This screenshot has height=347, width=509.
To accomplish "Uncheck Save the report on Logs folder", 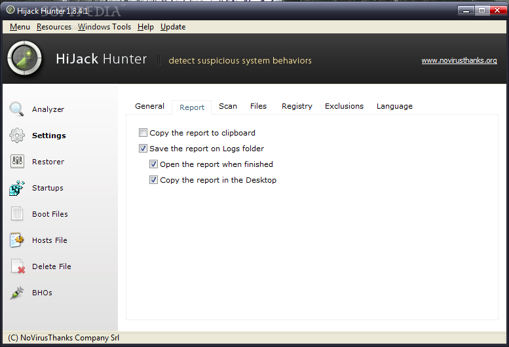I will click(143, 149).
